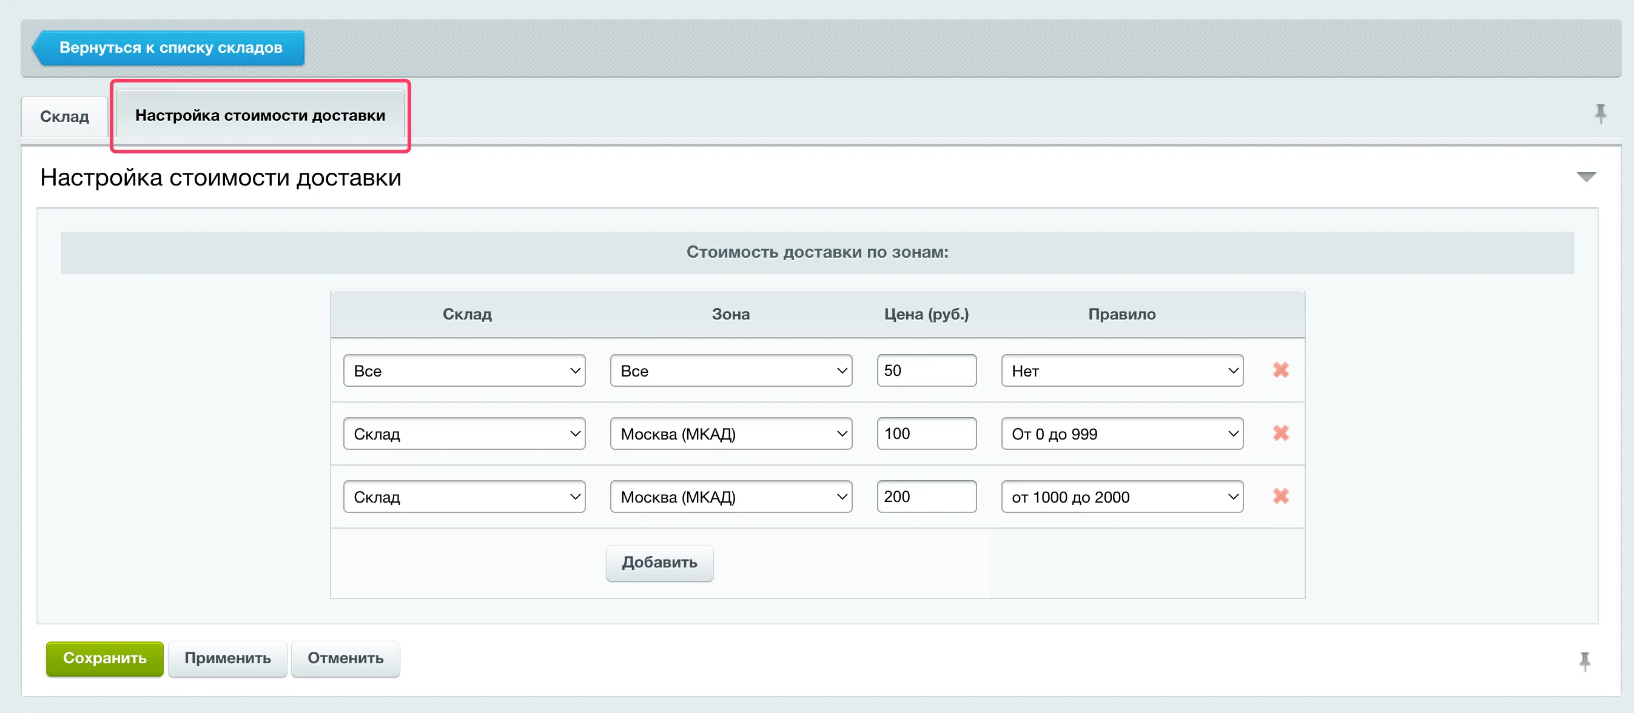Click the Зона column header
Viewport: 1634px width, 713px height.
point(731,314)
